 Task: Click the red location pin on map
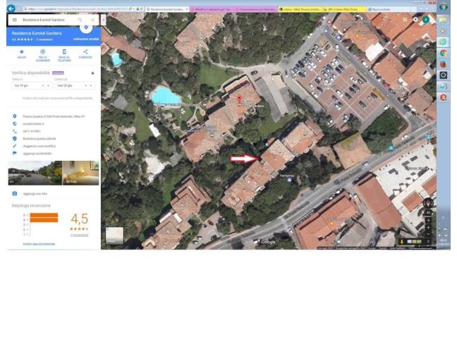tap(240, 99)
